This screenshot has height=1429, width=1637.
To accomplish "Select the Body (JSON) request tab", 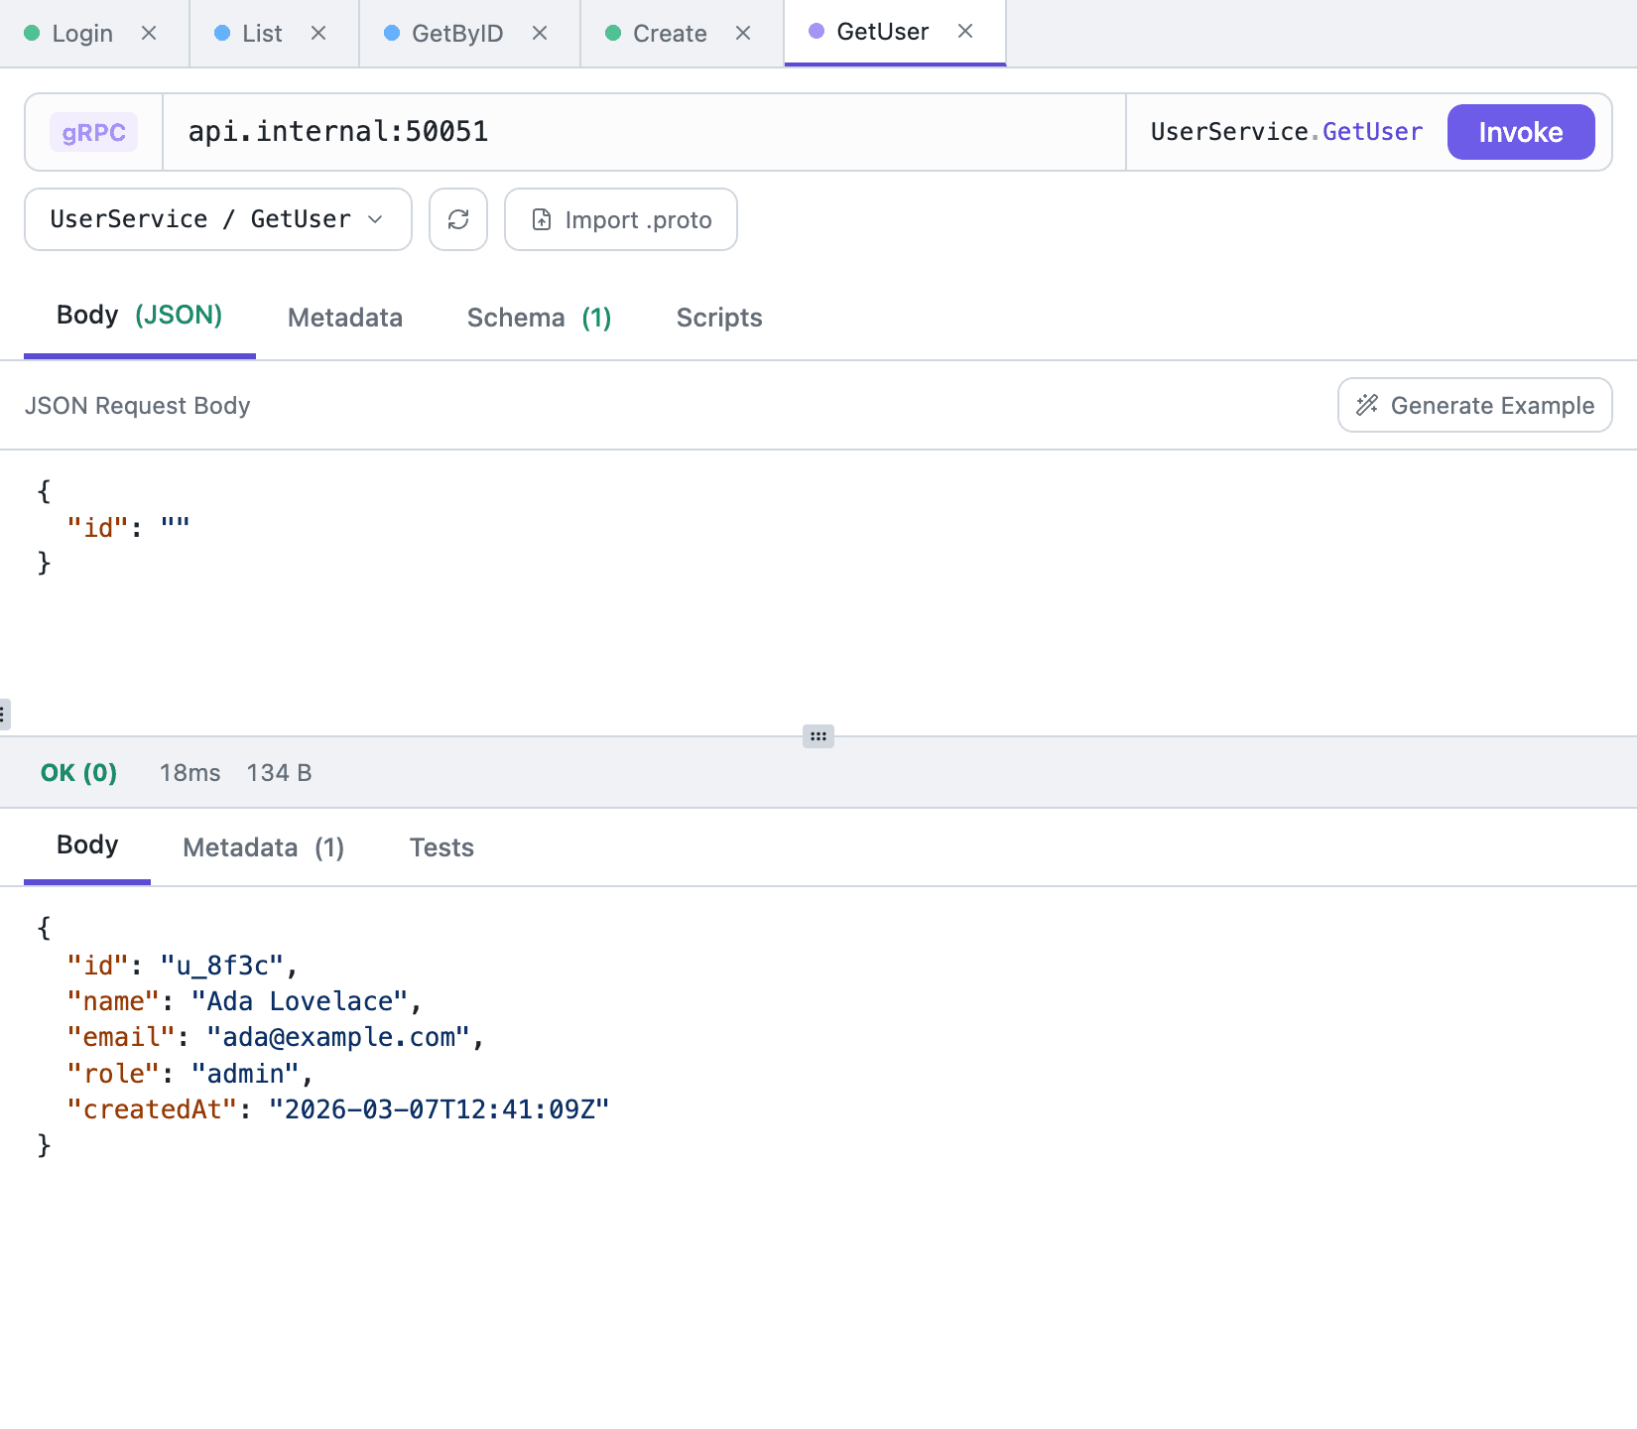I will [x=140, y=316].
